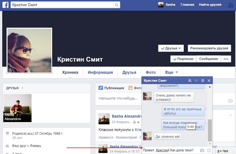
Task: Click the comment timestamp 24 Февраль в 18:13
Action: click(125, 151)
